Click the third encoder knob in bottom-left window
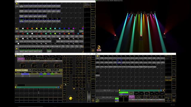The width and height of the screenshot is (191, 107). [x=45, y=65]
